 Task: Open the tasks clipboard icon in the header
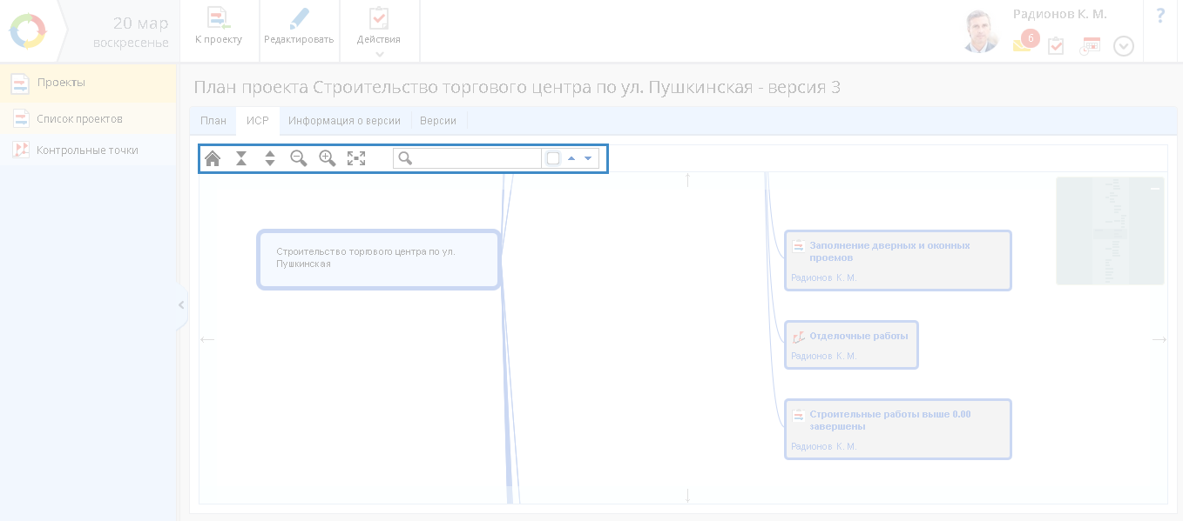tap(1056, 46)
